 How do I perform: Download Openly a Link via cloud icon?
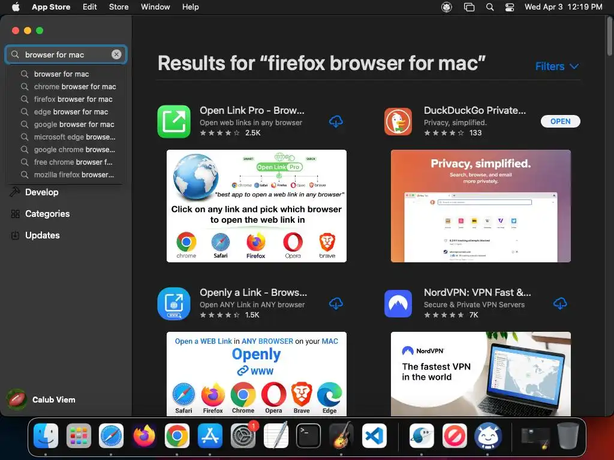coord(336,304)
